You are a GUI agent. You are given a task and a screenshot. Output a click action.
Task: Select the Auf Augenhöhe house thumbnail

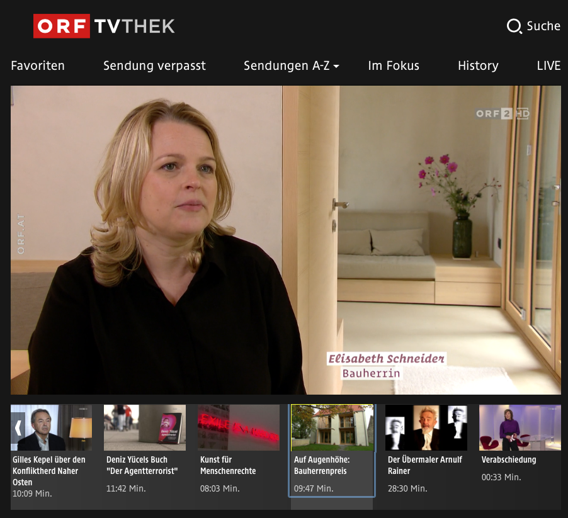click(332, 427)
